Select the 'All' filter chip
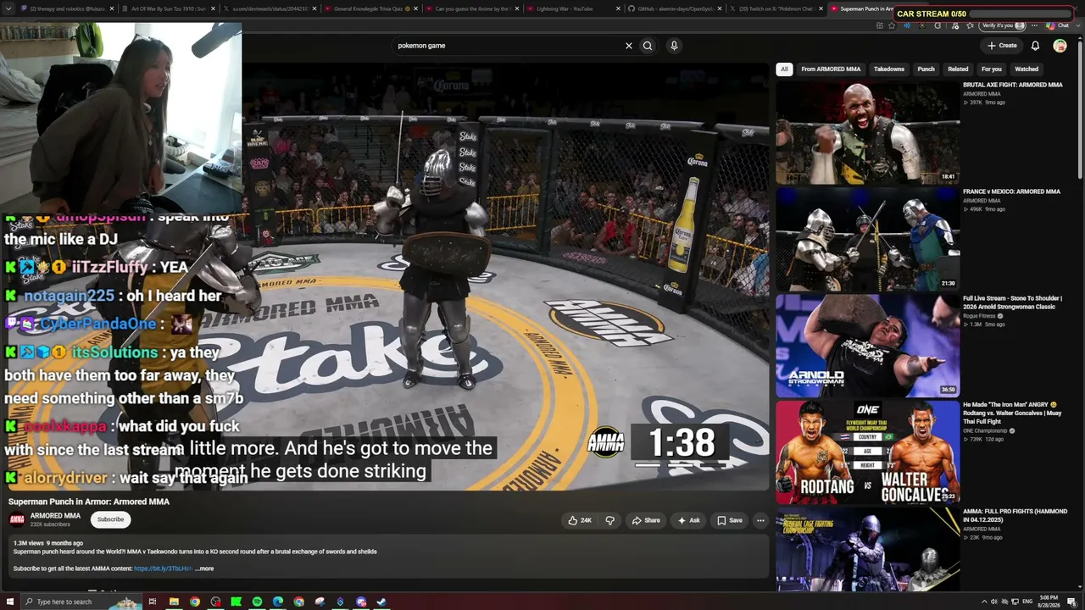1085x610 pixels. coord(784,69)
